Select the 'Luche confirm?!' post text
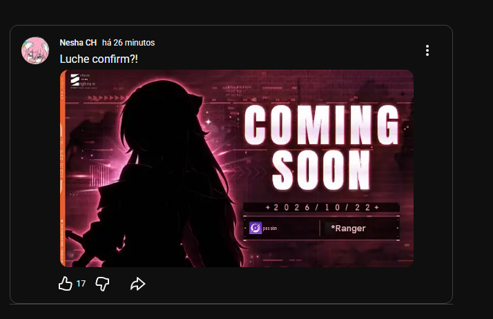Viewport: 493px width, 319px height. click(99, 59)
